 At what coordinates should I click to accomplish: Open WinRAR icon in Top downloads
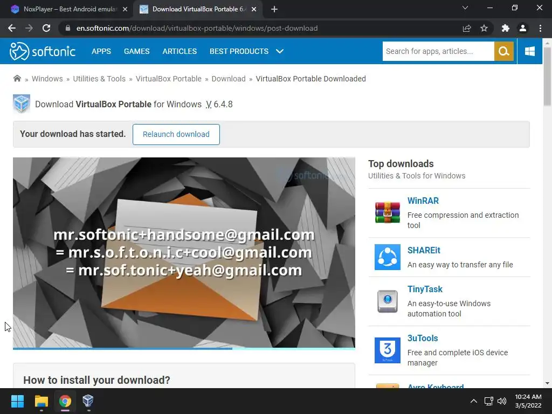tap(387, 212)
